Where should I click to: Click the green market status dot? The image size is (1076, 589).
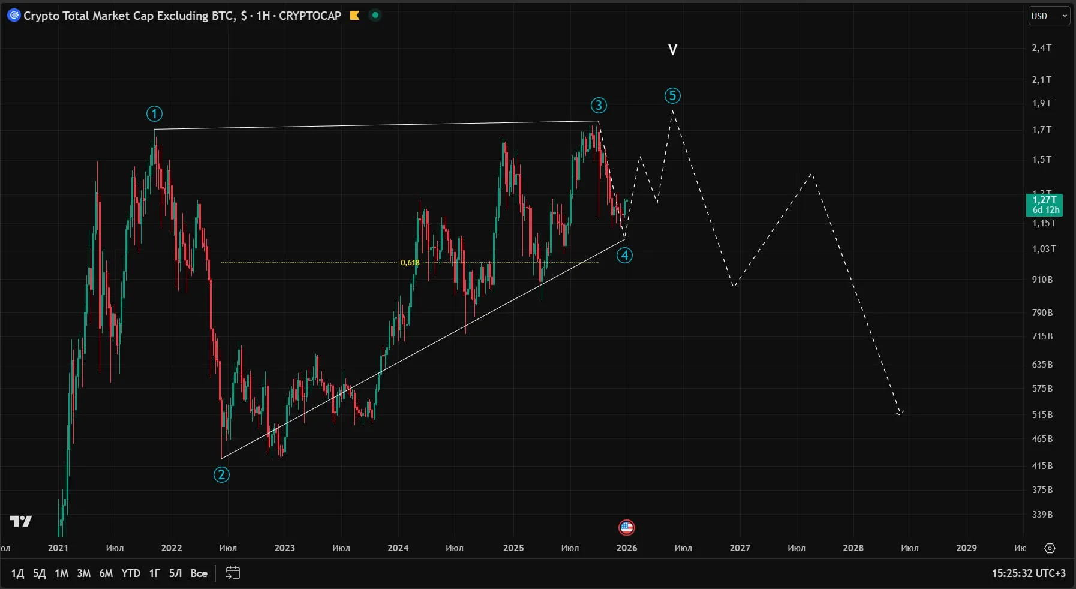pyautogui.click(x=375, y=16)
